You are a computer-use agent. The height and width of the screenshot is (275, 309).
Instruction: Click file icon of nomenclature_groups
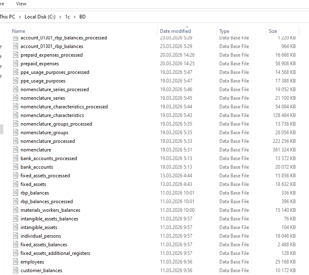click(x=16, y=133)
